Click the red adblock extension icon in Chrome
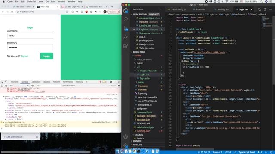This screenshot has height=154, width=275. [x=86, y=12]
